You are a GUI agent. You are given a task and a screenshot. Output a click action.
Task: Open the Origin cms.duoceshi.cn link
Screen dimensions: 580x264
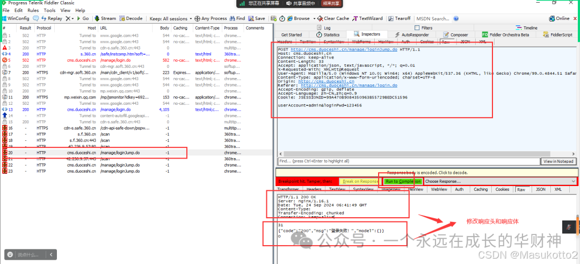click(x=327, y=81)
